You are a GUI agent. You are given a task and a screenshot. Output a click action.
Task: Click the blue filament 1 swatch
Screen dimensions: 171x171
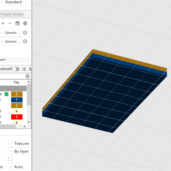tap(17, 100)
